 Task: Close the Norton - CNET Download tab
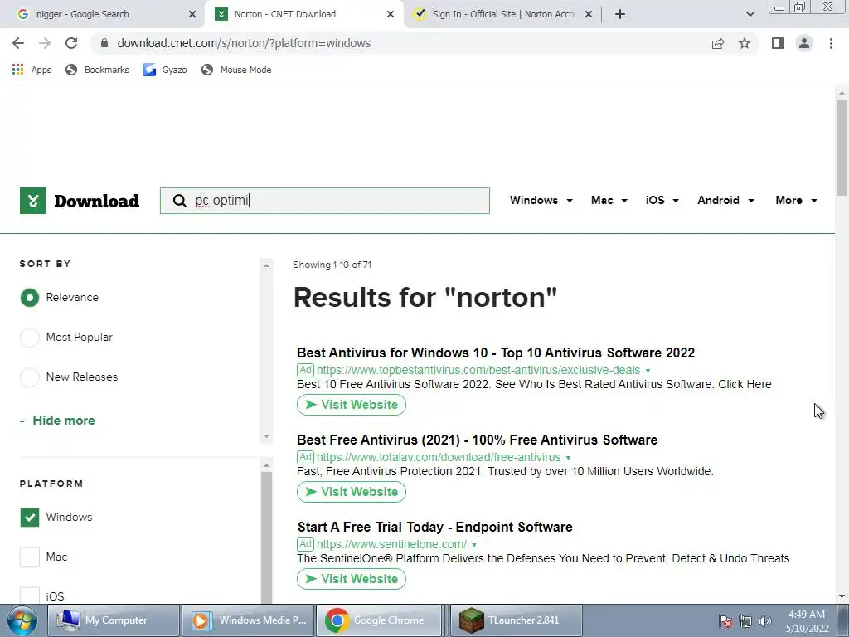coord(391,14)
